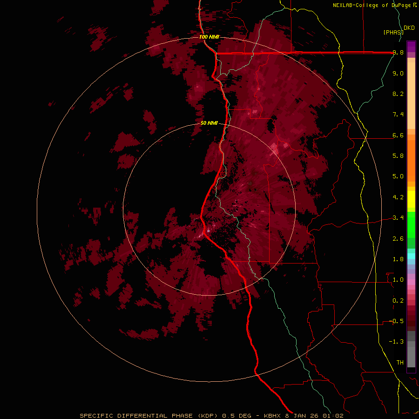Click the 1.8 scale value
The width and height of the screenshot is (419, 419).
(398, 259)
